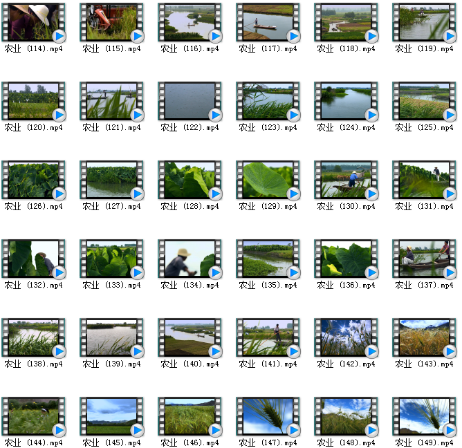Select the 农业 (123).mp4 video icon
462x448 pixels.
268,101
